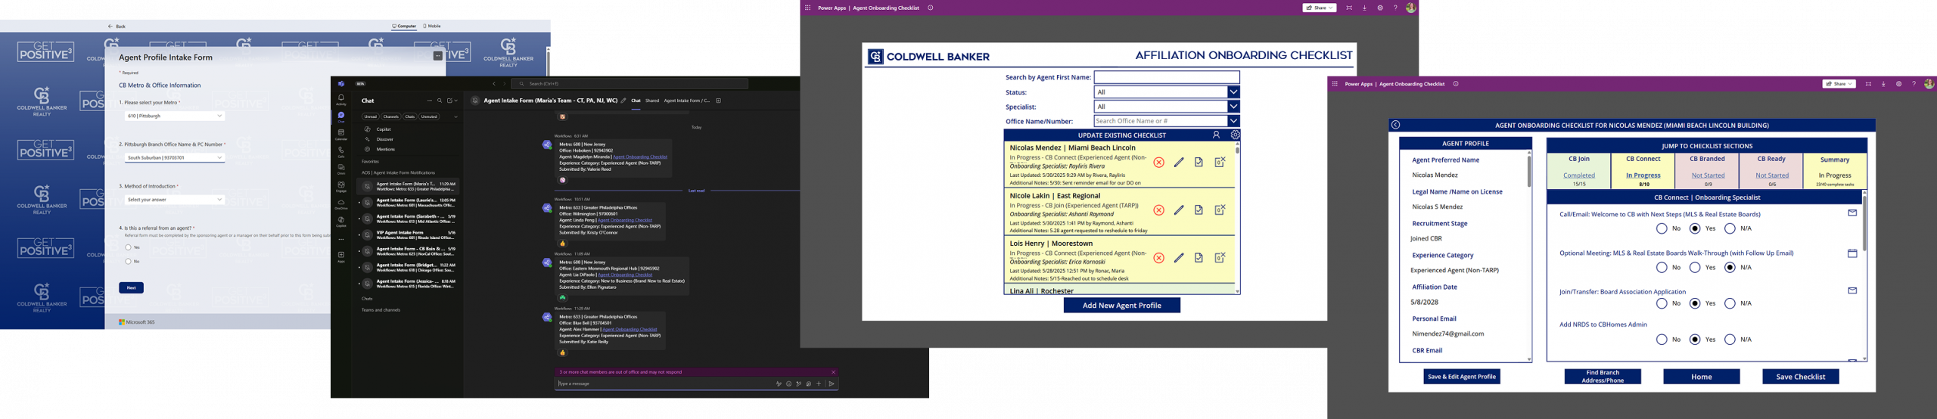Choose Yes for the referral question in intake form
Viewport: 1937px width, 419px height.
(129, 247)
